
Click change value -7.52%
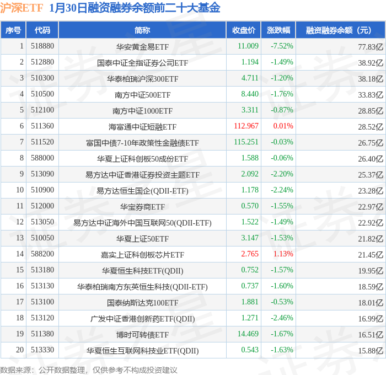point(282,46)
